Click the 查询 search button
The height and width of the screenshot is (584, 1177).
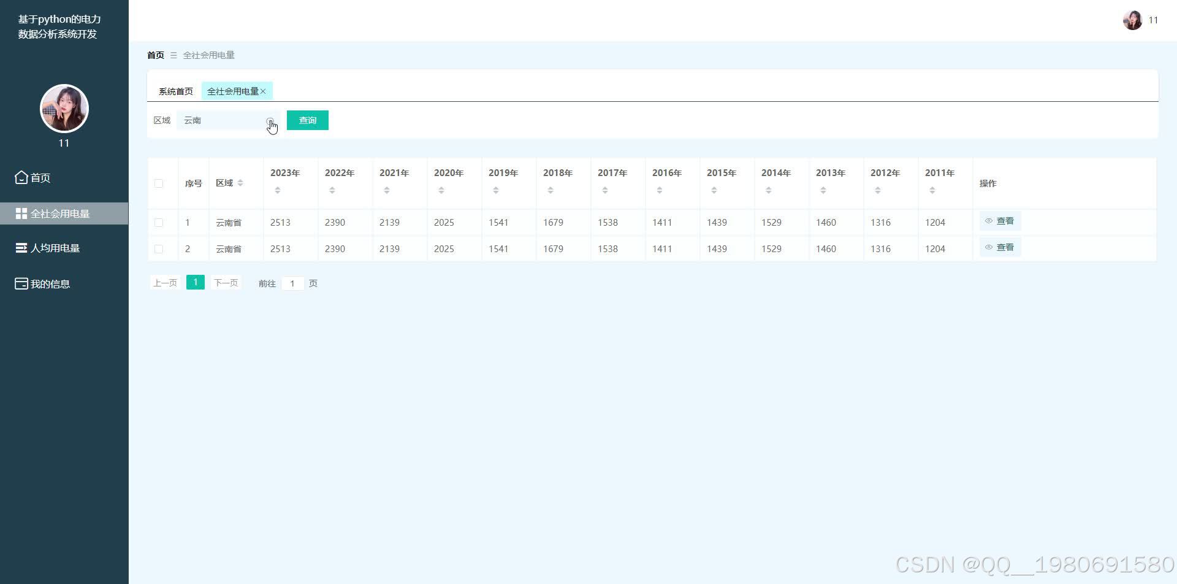(x=308, y=120)
